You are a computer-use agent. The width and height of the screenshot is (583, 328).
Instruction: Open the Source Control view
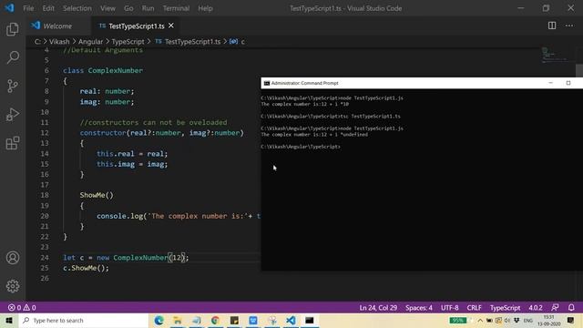point(13,86)
